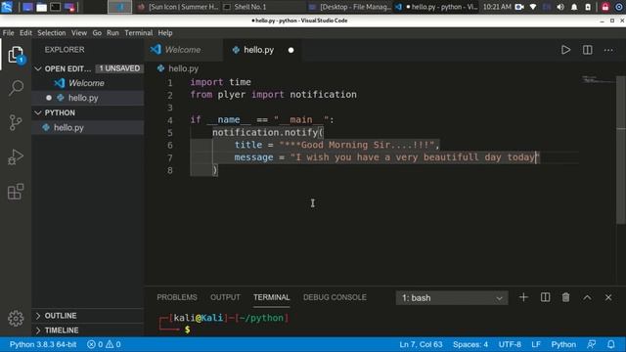Open editor More Actions ellipsis menu
Image resolution: width=626 pixels, height=352 pixels.
click(608, 50)
